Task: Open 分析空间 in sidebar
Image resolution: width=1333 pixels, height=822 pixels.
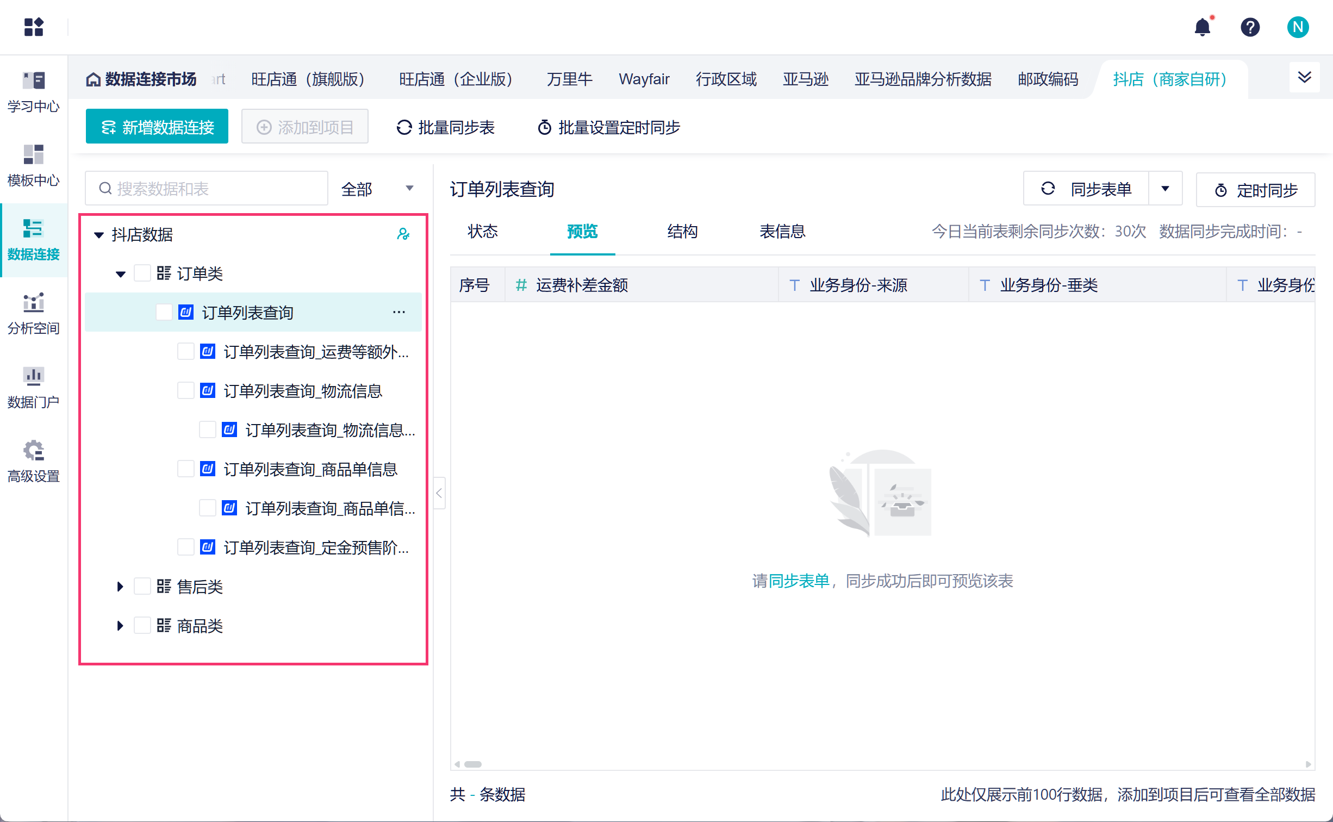Action: click(x=34, y=313)
